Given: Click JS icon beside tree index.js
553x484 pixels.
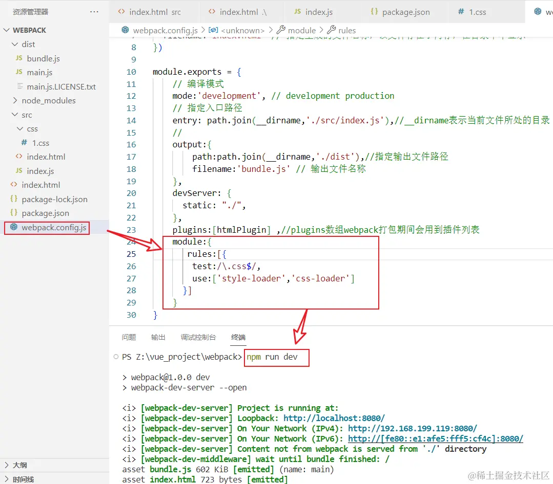Looking at the screenshot, I should tap(19, 170).
